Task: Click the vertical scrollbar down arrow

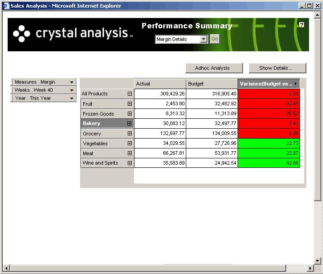Action: pyautogui.click(x=318, y=261)
